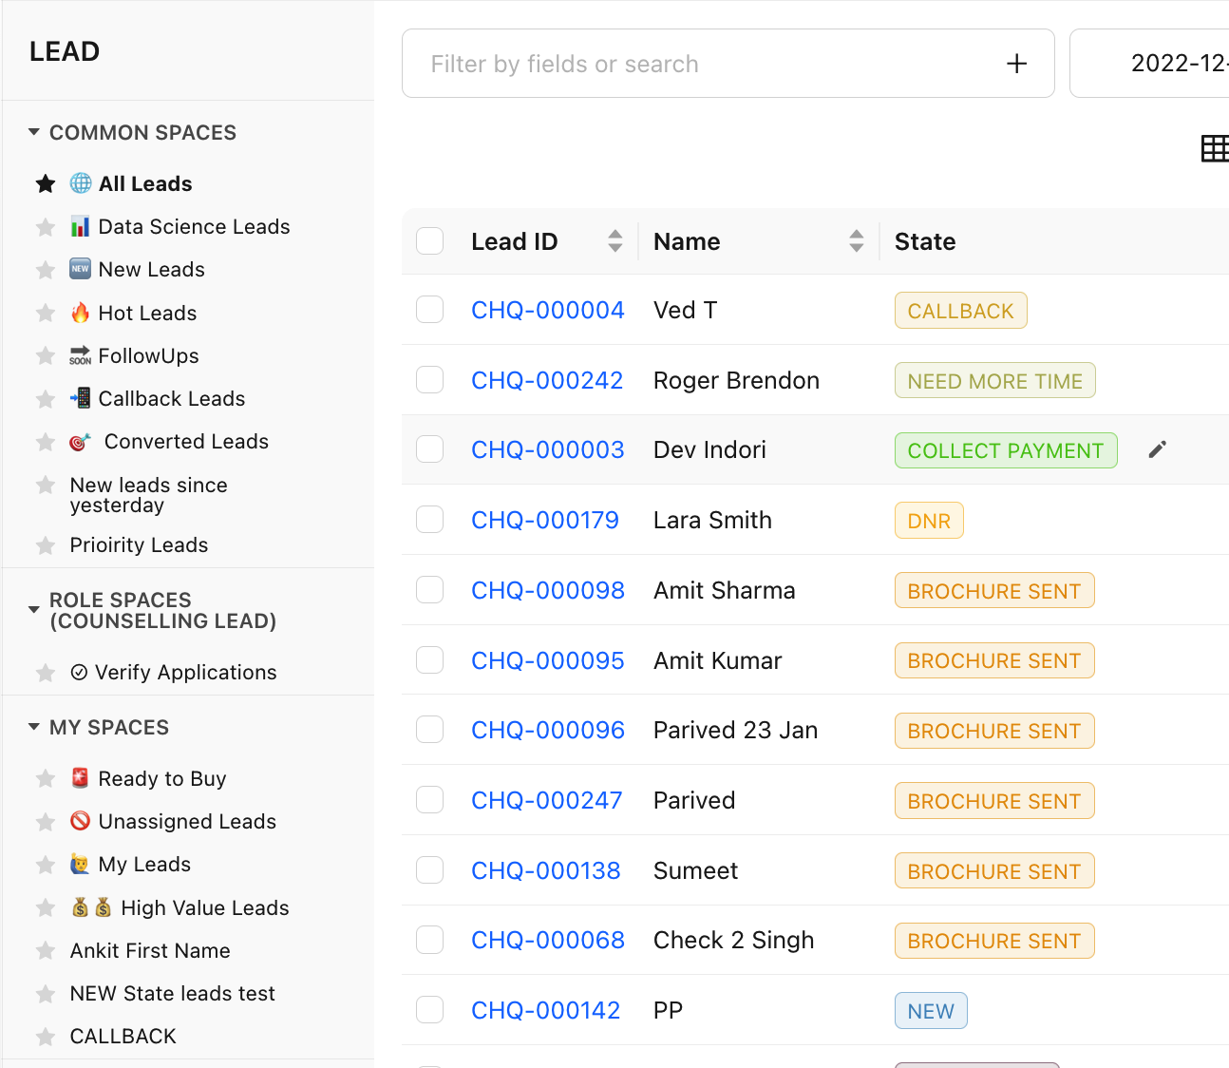Open the table grid view icon
The width and height of the screenshot is (1229, 1068).
point(1214,149)
